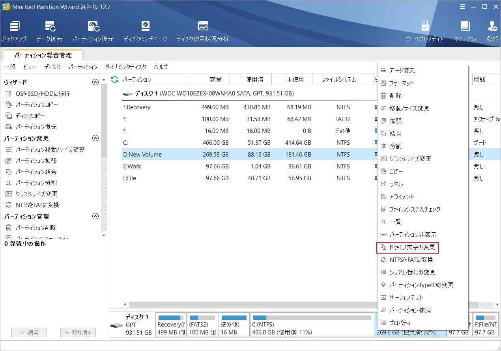This screenshot has height=351, width=501.
Task: Select the *:Recovery partition row
Action: [x=249, y=107]
